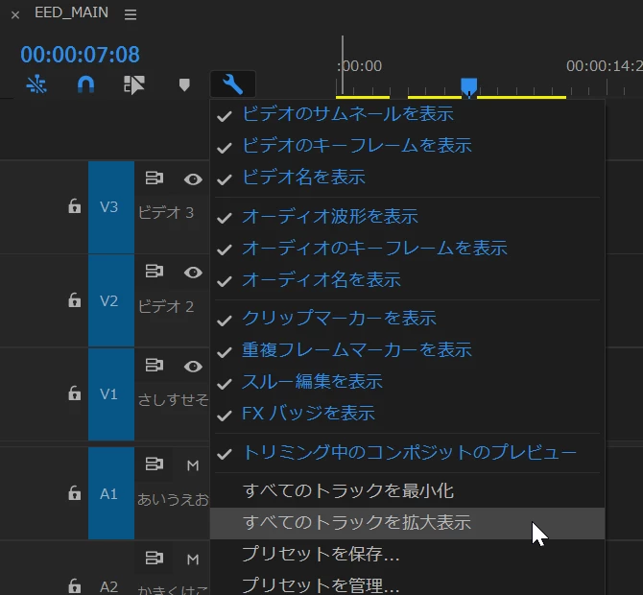
Task: Choose すべてのトラックを拡大表示
Action: point(407,523)
